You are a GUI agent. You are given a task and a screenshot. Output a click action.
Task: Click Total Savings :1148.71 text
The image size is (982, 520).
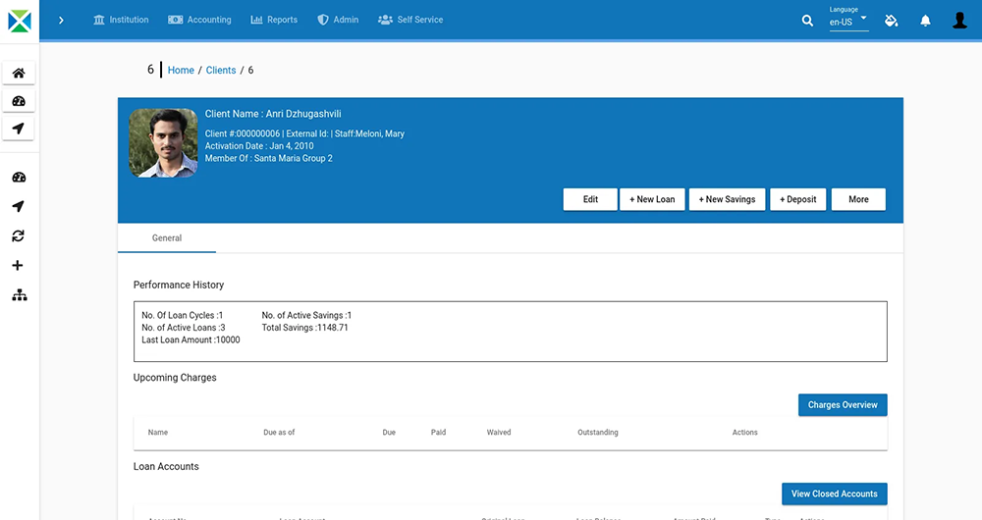coord(305,328)
